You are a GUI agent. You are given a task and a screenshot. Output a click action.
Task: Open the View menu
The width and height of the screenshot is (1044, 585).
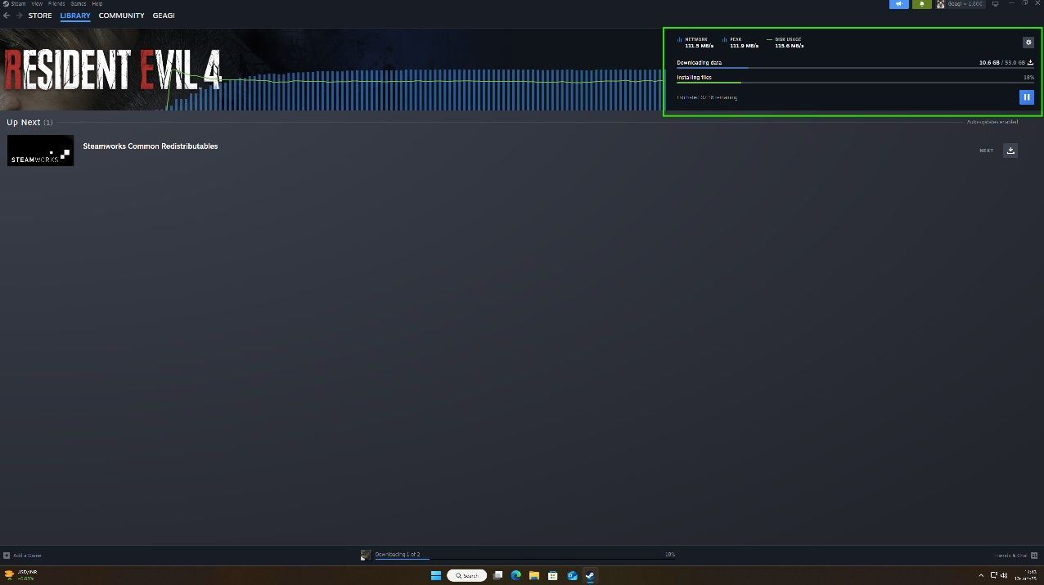tap(37, 4)
